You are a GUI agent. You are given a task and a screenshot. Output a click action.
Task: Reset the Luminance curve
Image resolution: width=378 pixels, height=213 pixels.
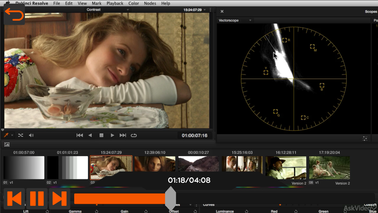point(246,211)
